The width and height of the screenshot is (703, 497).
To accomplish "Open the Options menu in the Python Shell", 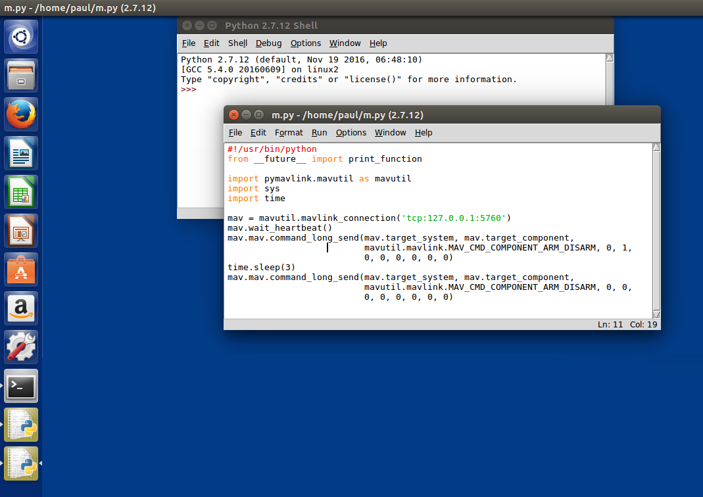I will pos(306,43).
